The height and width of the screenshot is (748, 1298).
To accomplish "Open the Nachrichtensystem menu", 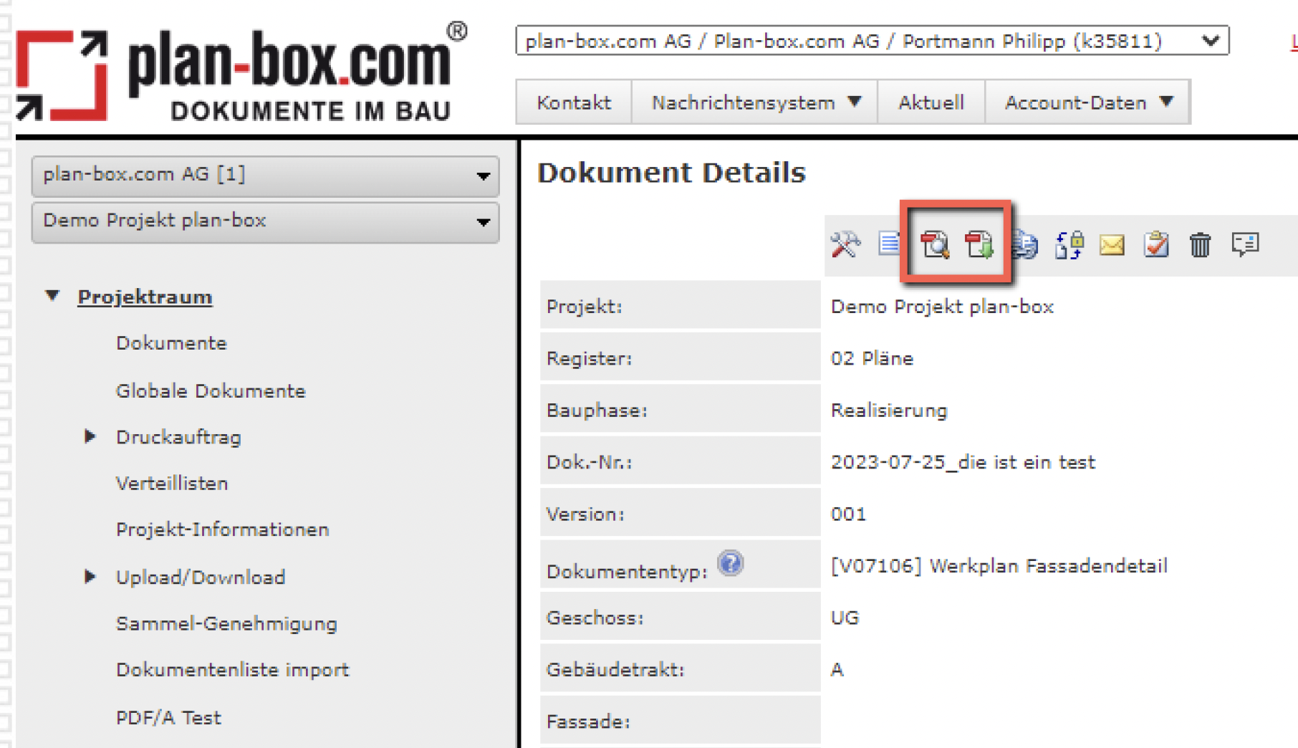I will [755, 102].
